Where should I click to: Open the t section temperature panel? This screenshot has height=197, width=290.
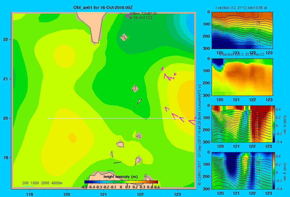242,30
